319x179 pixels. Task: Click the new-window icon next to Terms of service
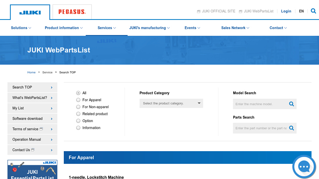tap(41, 129)
